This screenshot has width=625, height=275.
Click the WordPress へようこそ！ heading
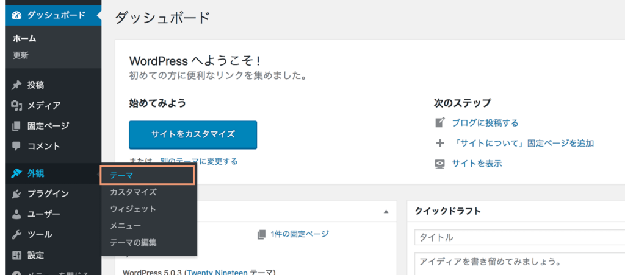coord(195,61)
